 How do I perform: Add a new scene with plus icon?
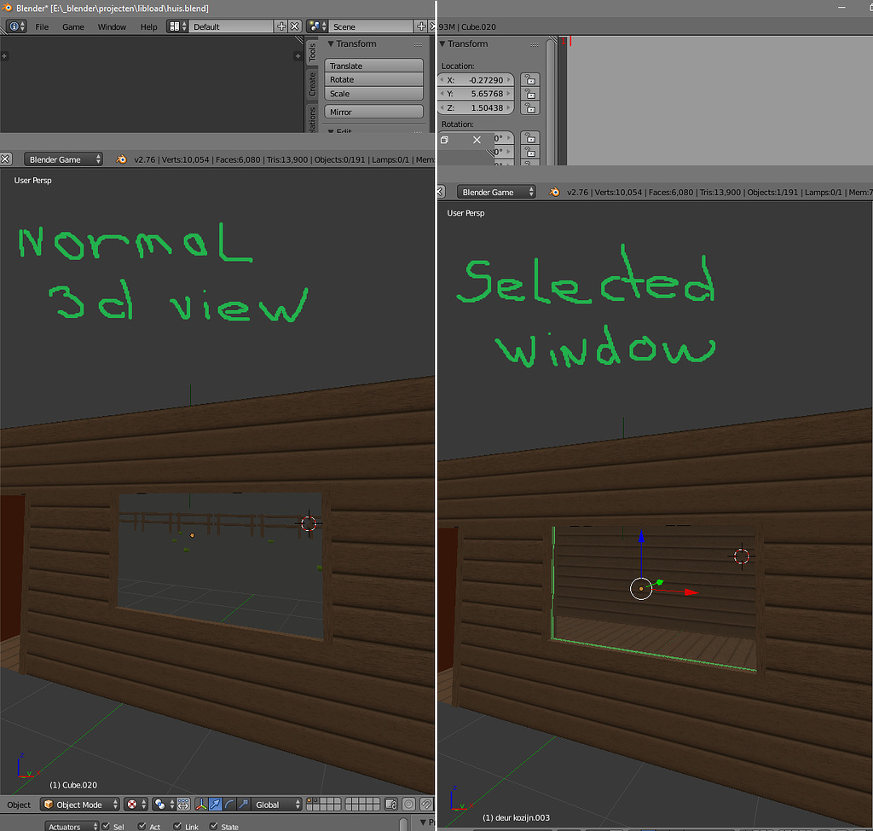point(421,26)
